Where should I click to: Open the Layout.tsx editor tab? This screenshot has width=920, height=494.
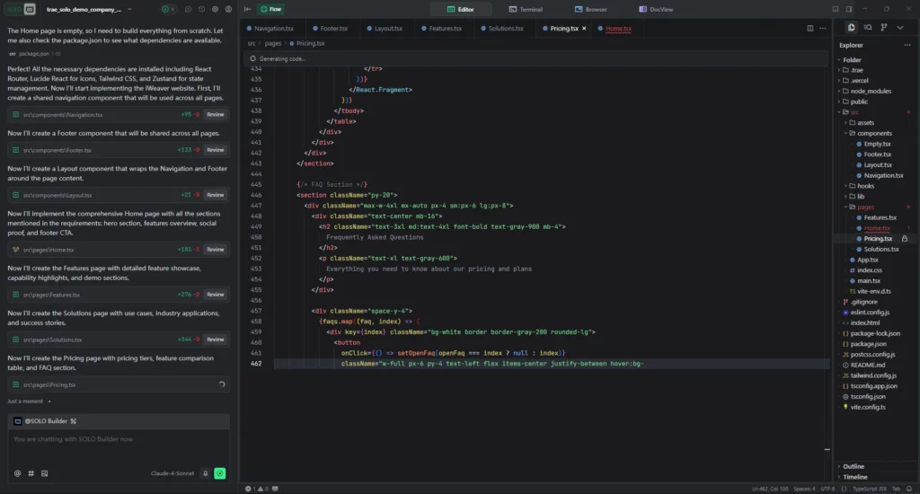point(385,28)
